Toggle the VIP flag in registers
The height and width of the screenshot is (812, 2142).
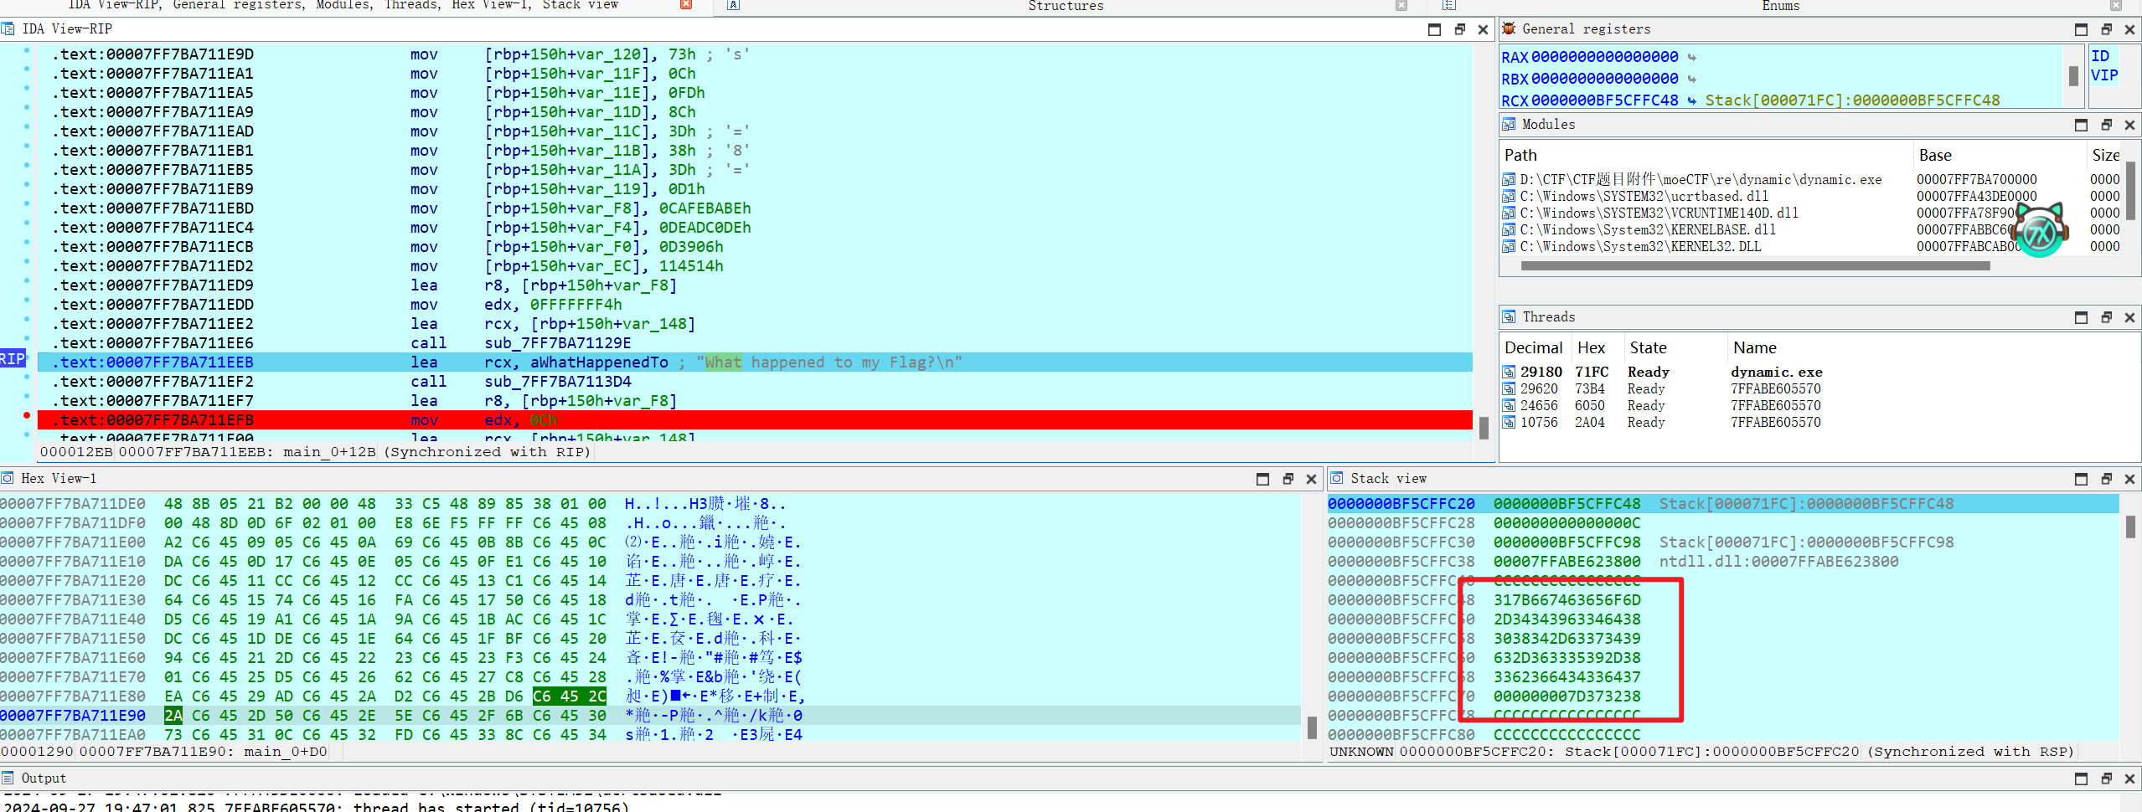point(2103,75)
